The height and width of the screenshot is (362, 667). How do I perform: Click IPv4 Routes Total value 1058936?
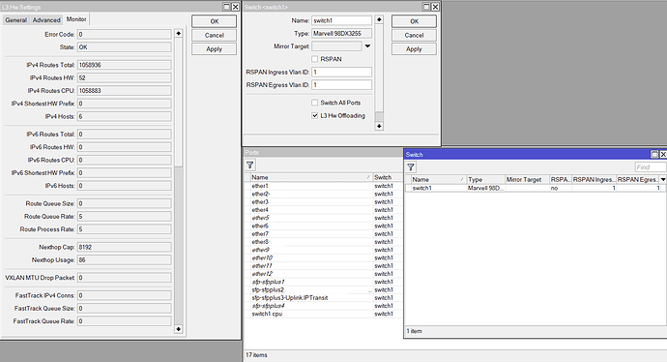[x=124, y=65]
